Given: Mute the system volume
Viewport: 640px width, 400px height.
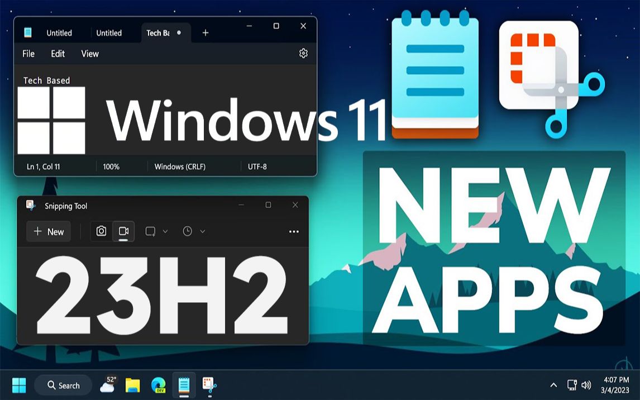Looking at the screenshot, I should 586,385.
